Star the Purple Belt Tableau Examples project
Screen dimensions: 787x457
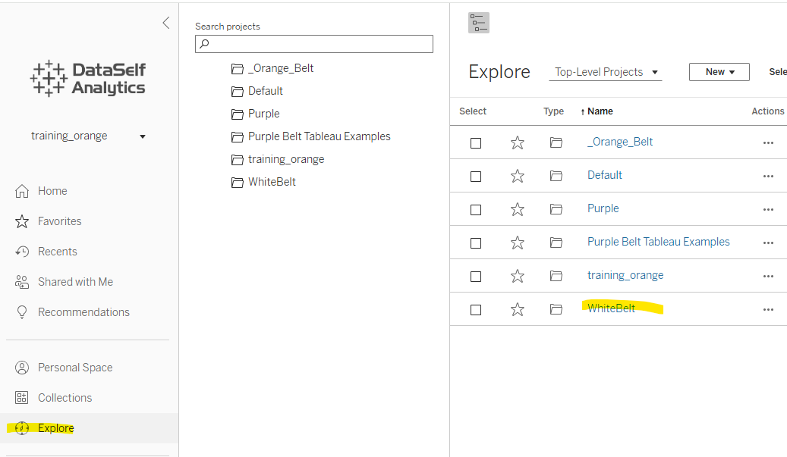coord(518,243)
